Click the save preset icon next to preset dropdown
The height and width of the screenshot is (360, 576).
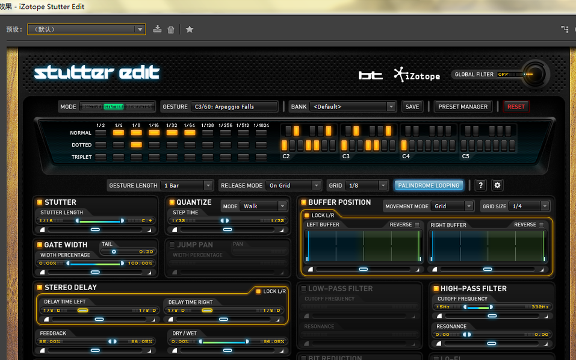tap(157, 29)
